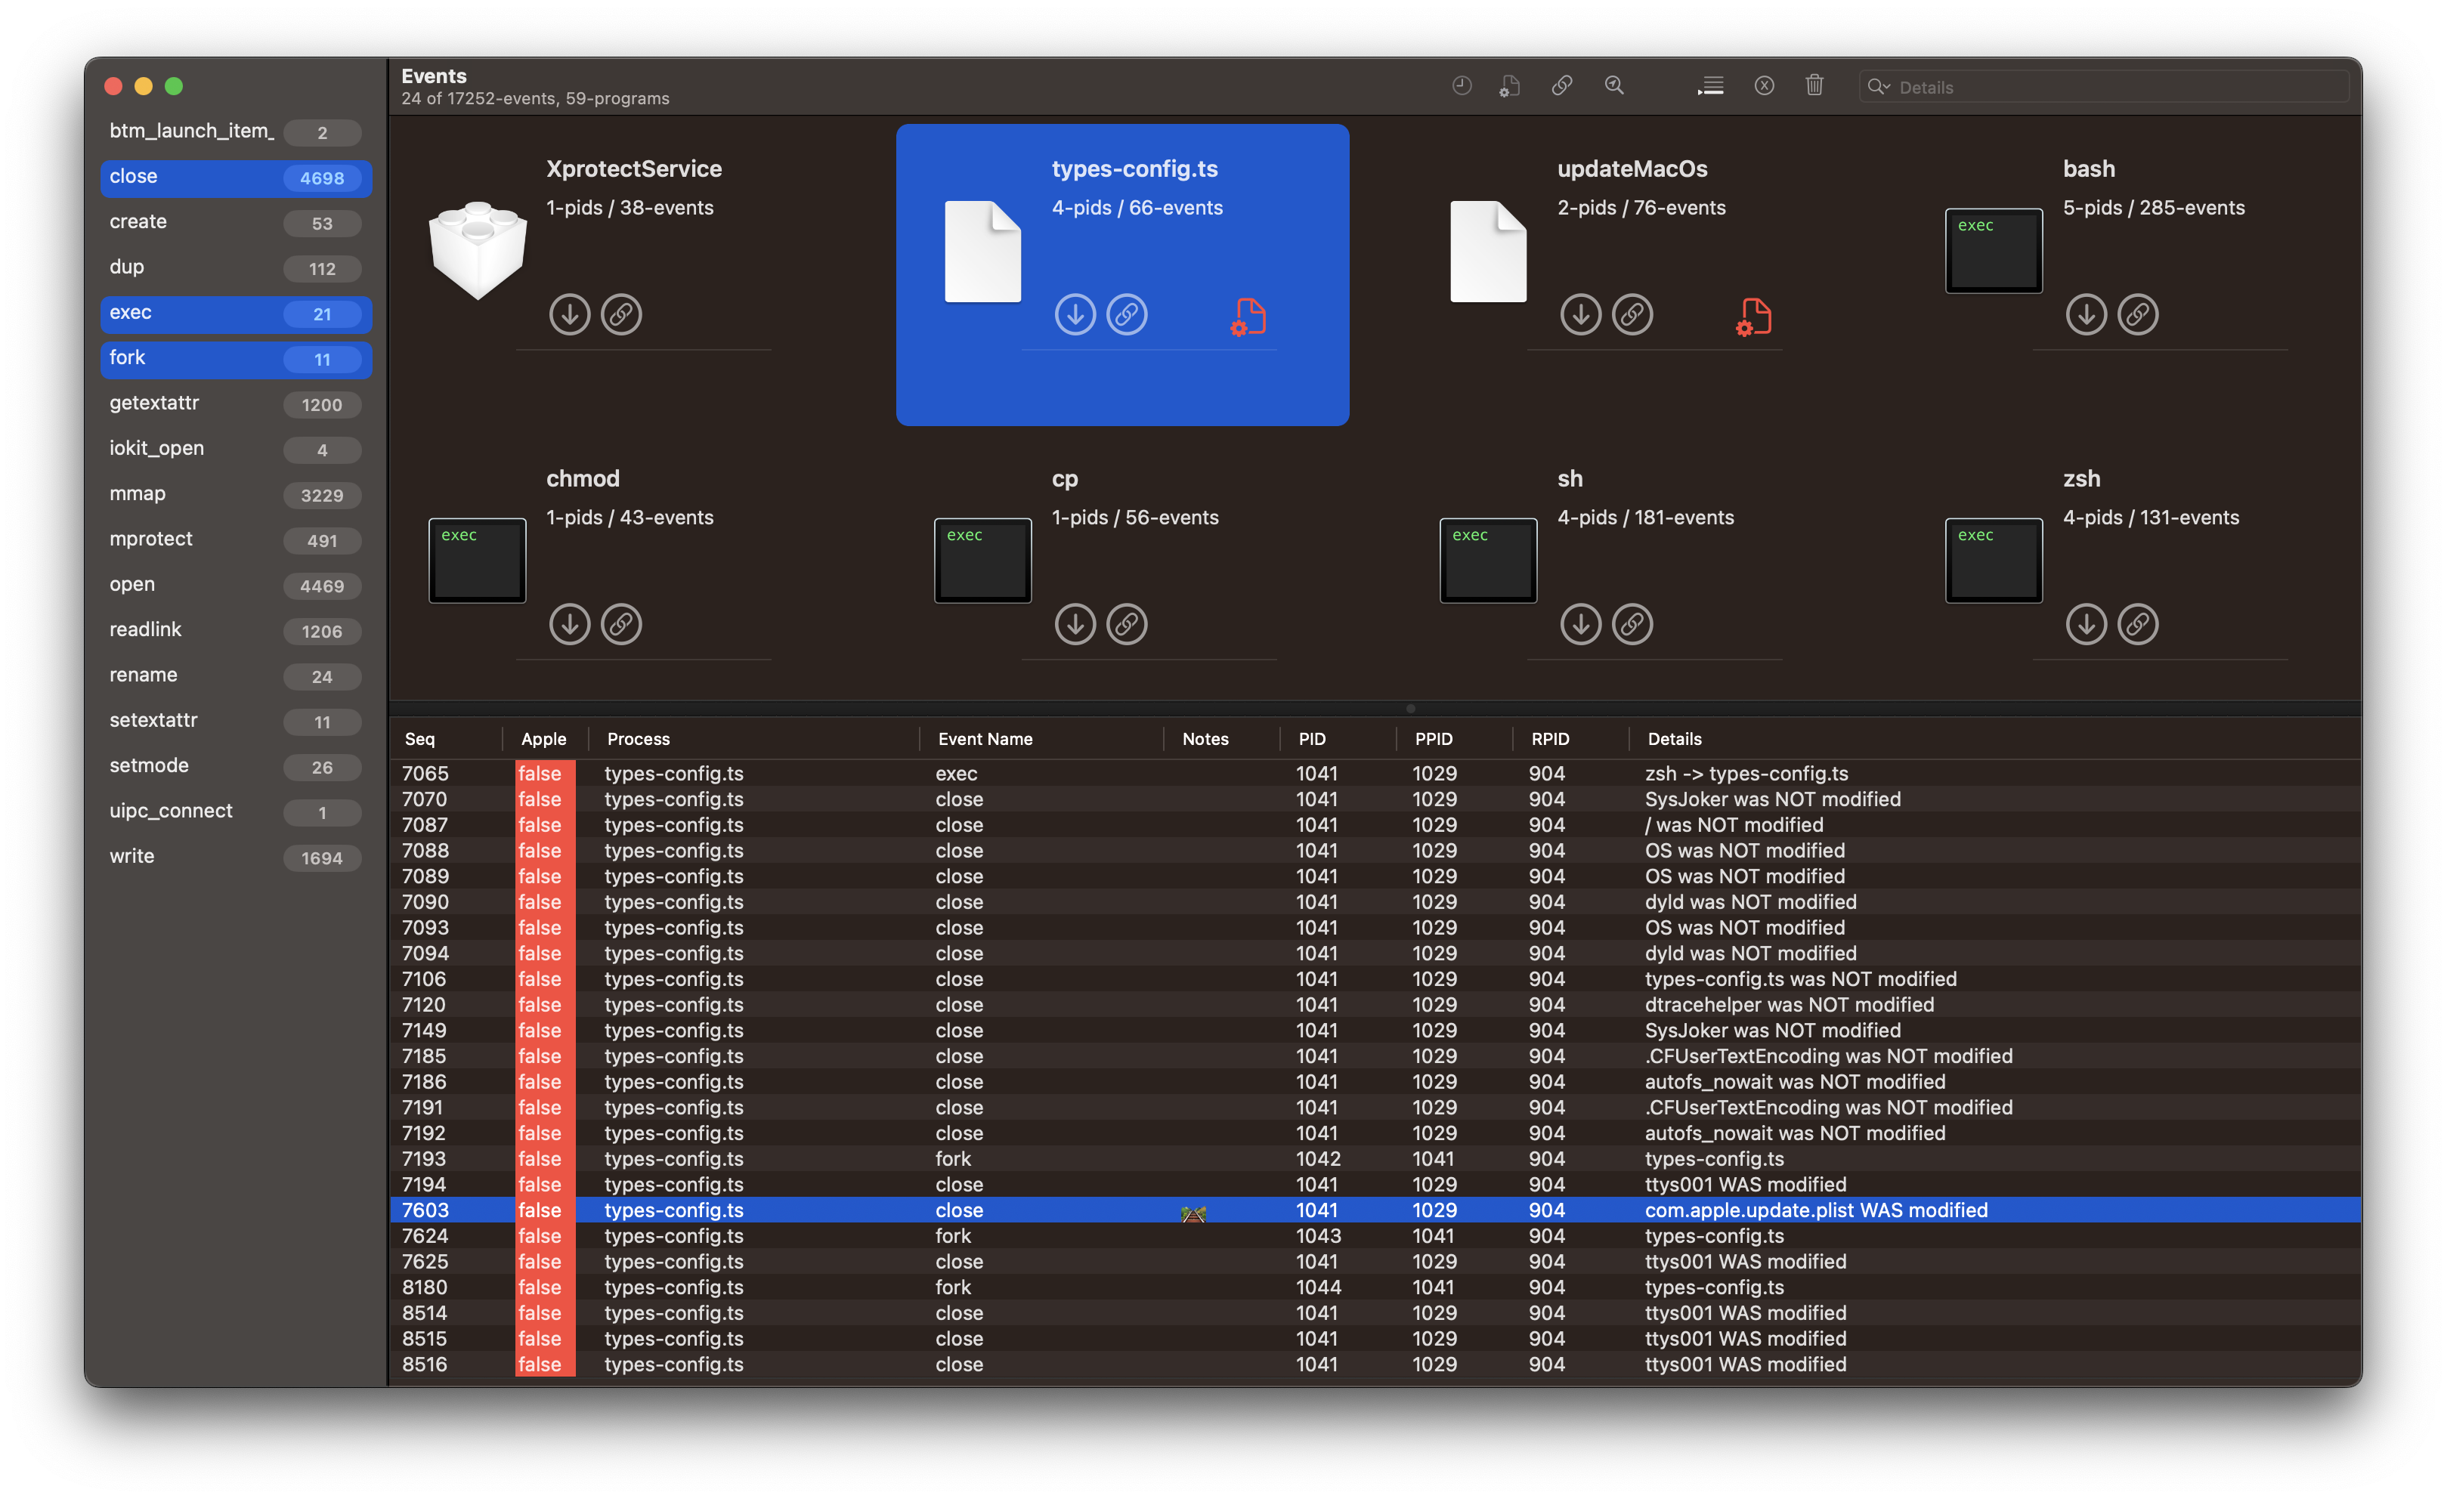Click the download arrow under XprotectService
The width and height of the screenshot is (2447, 1499).
click(570, 315)
